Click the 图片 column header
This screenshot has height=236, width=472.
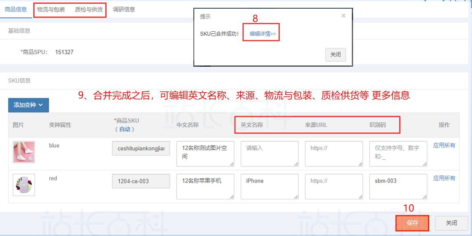click(x=18, y=125)
